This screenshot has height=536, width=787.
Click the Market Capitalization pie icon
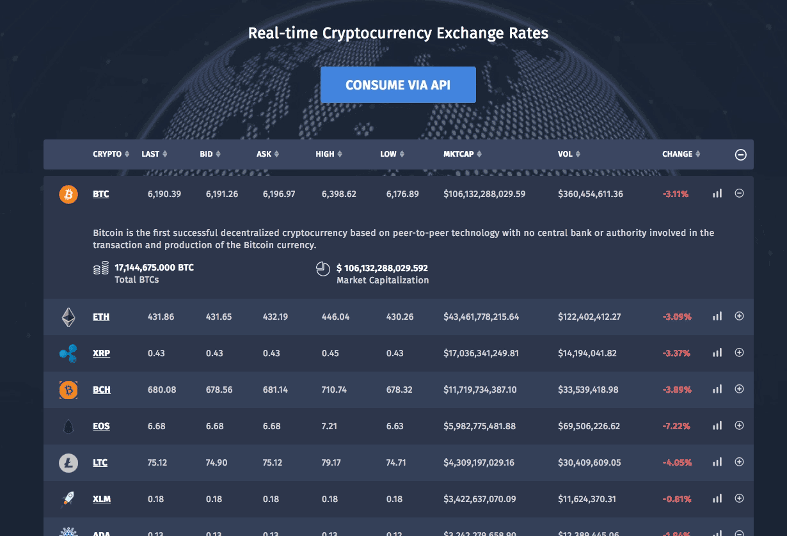323,269
